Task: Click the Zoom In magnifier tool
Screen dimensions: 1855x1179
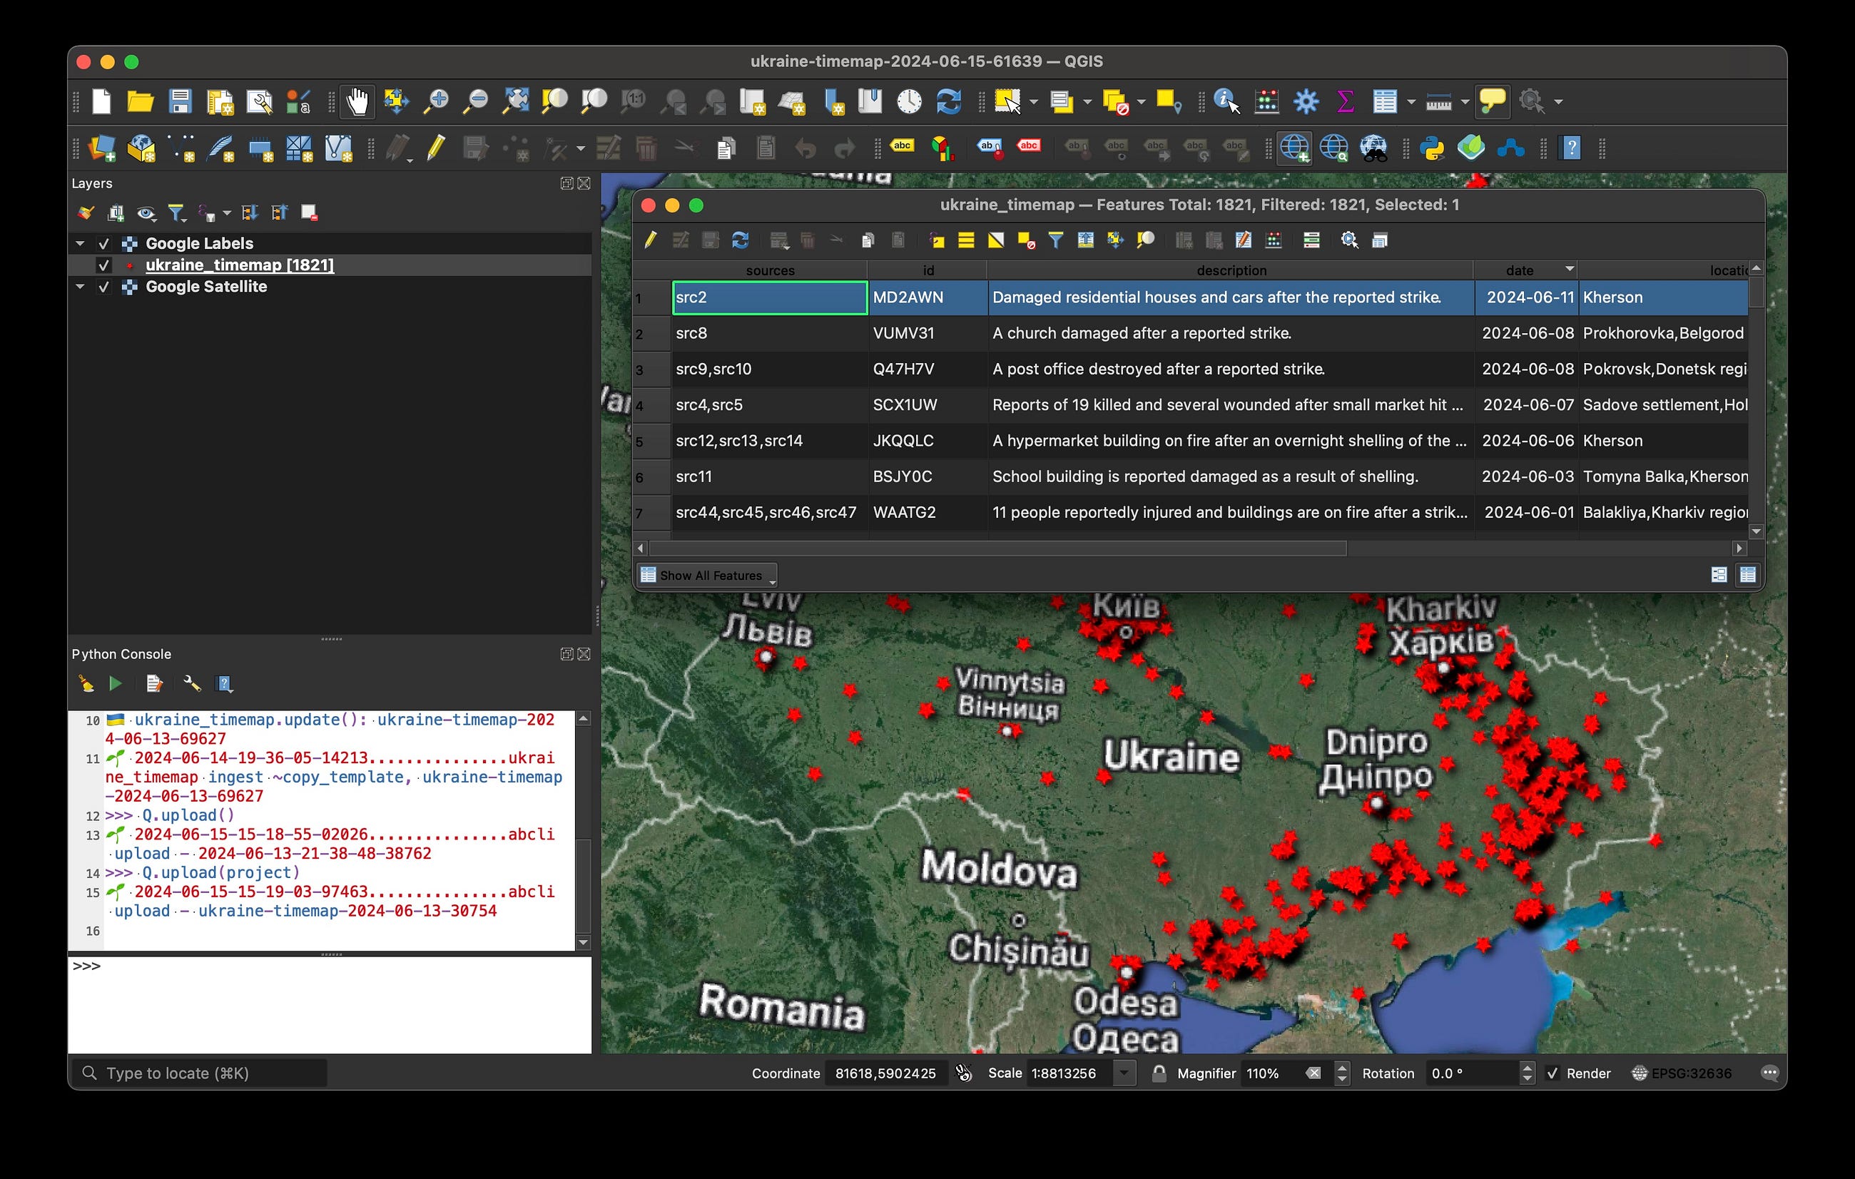Action: tap(436, 101)
